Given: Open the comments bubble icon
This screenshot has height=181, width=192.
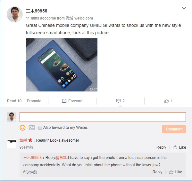Looking at the screenshot, I should click(x=118, y=101).
